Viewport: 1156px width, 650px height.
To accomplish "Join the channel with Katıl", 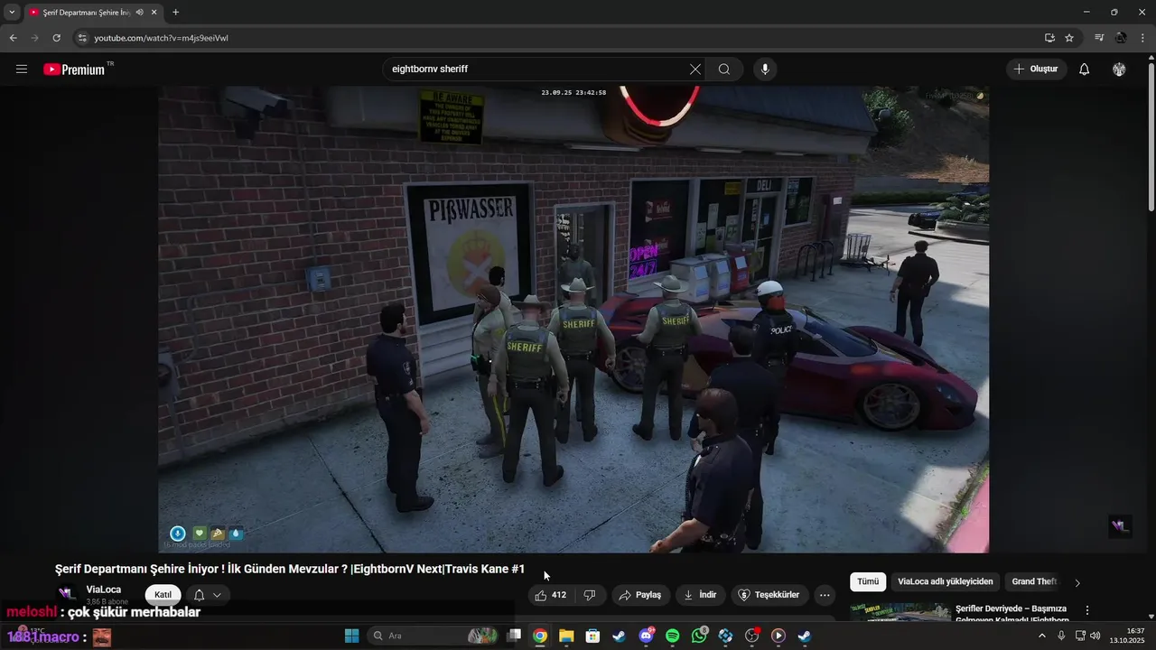I will click(163, 595).
